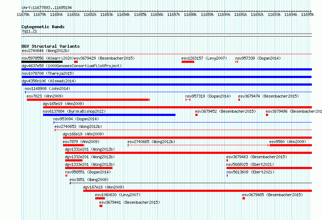Select the red dgv1333e201 variant bar
The height and width of the screenshot is (220, 322).
pyautogui.click(x=89, y=168)
